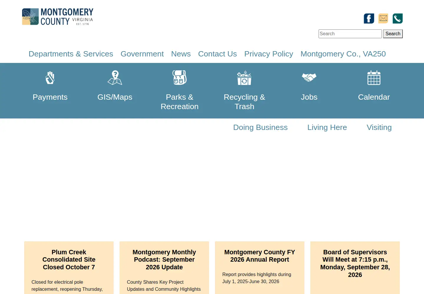Click the Calendar grid icon
Image resolution: width=424 pixels, height=294 pixels.
coord(374,78)
